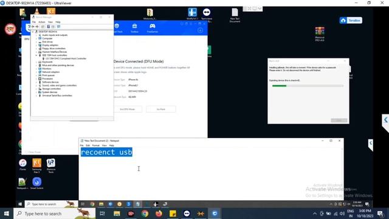Click the Notepad vertical scrollbar
The height and width of the screenshot is (219, 389).
click(342, 174)
